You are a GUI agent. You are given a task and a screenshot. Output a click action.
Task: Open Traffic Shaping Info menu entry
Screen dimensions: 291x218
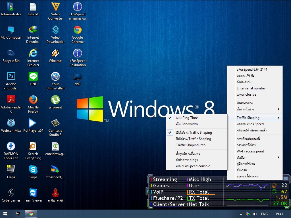191,145
